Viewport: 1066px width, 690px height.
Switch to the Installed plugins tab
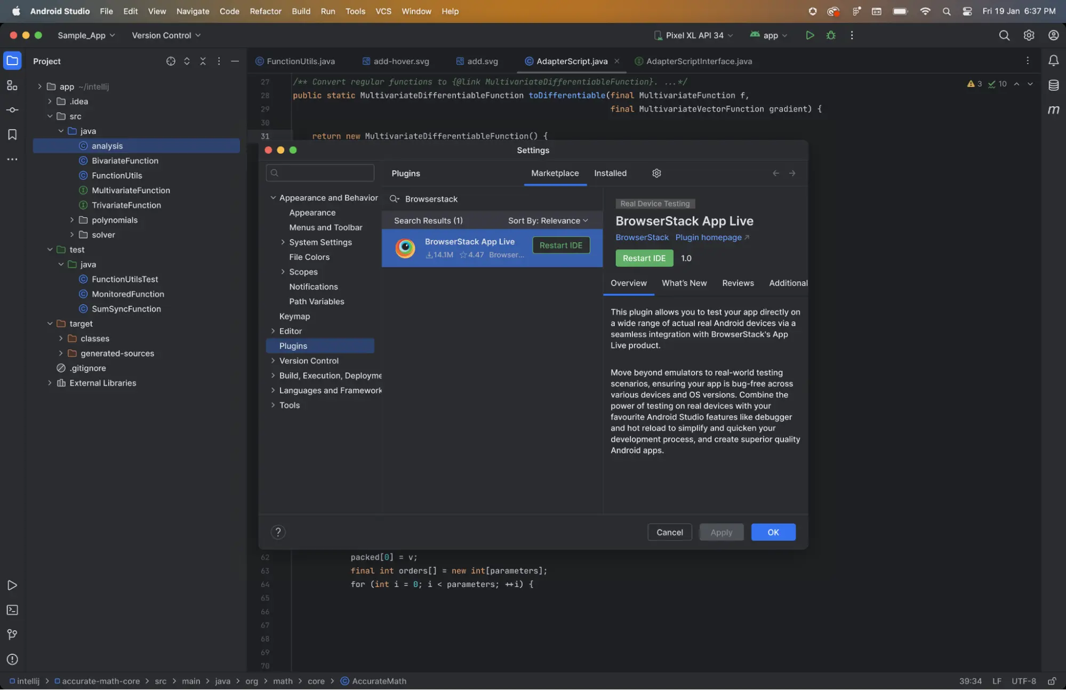(x=610, y=173)
